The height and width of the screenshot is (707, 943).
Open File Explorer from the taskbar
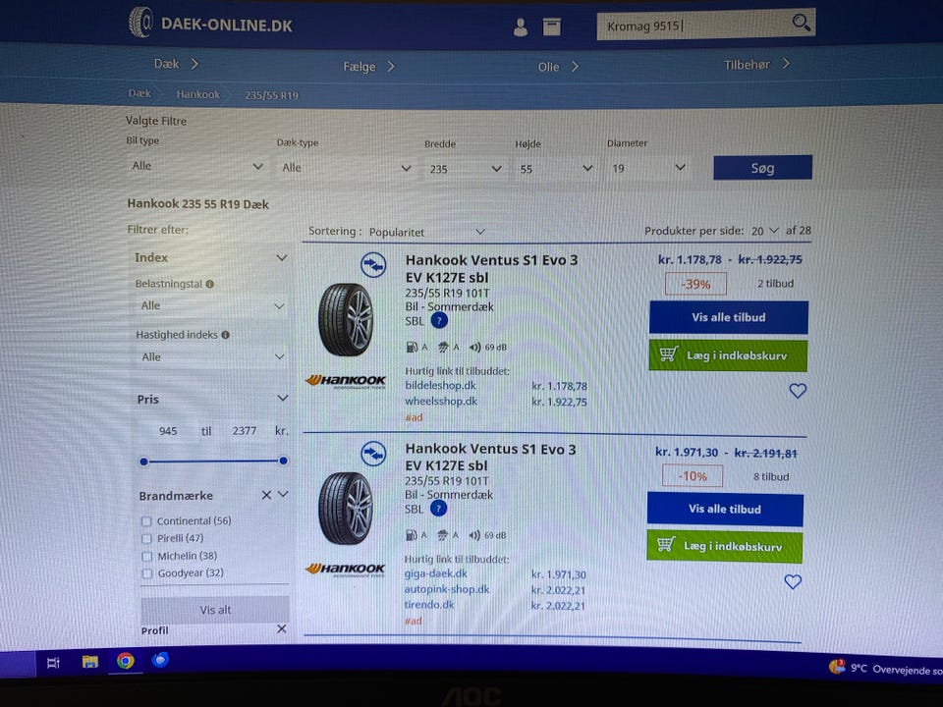coord(90,662)
